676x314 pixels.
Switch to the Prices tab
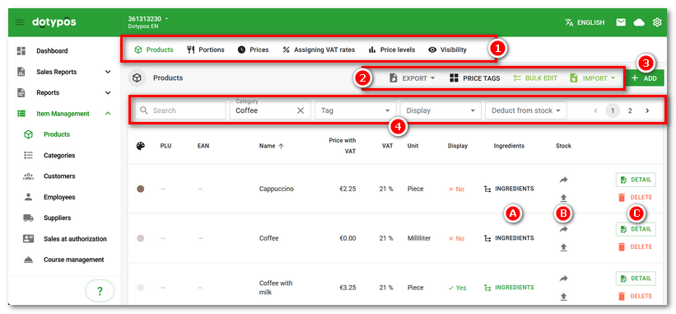[253, 49]
